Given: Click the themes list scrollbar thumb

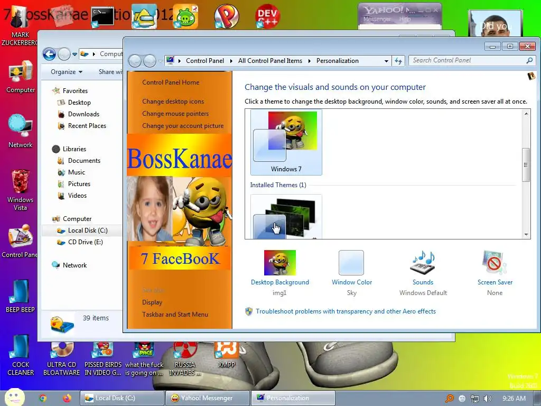Looking at the screenshot, I should point(526,165).
